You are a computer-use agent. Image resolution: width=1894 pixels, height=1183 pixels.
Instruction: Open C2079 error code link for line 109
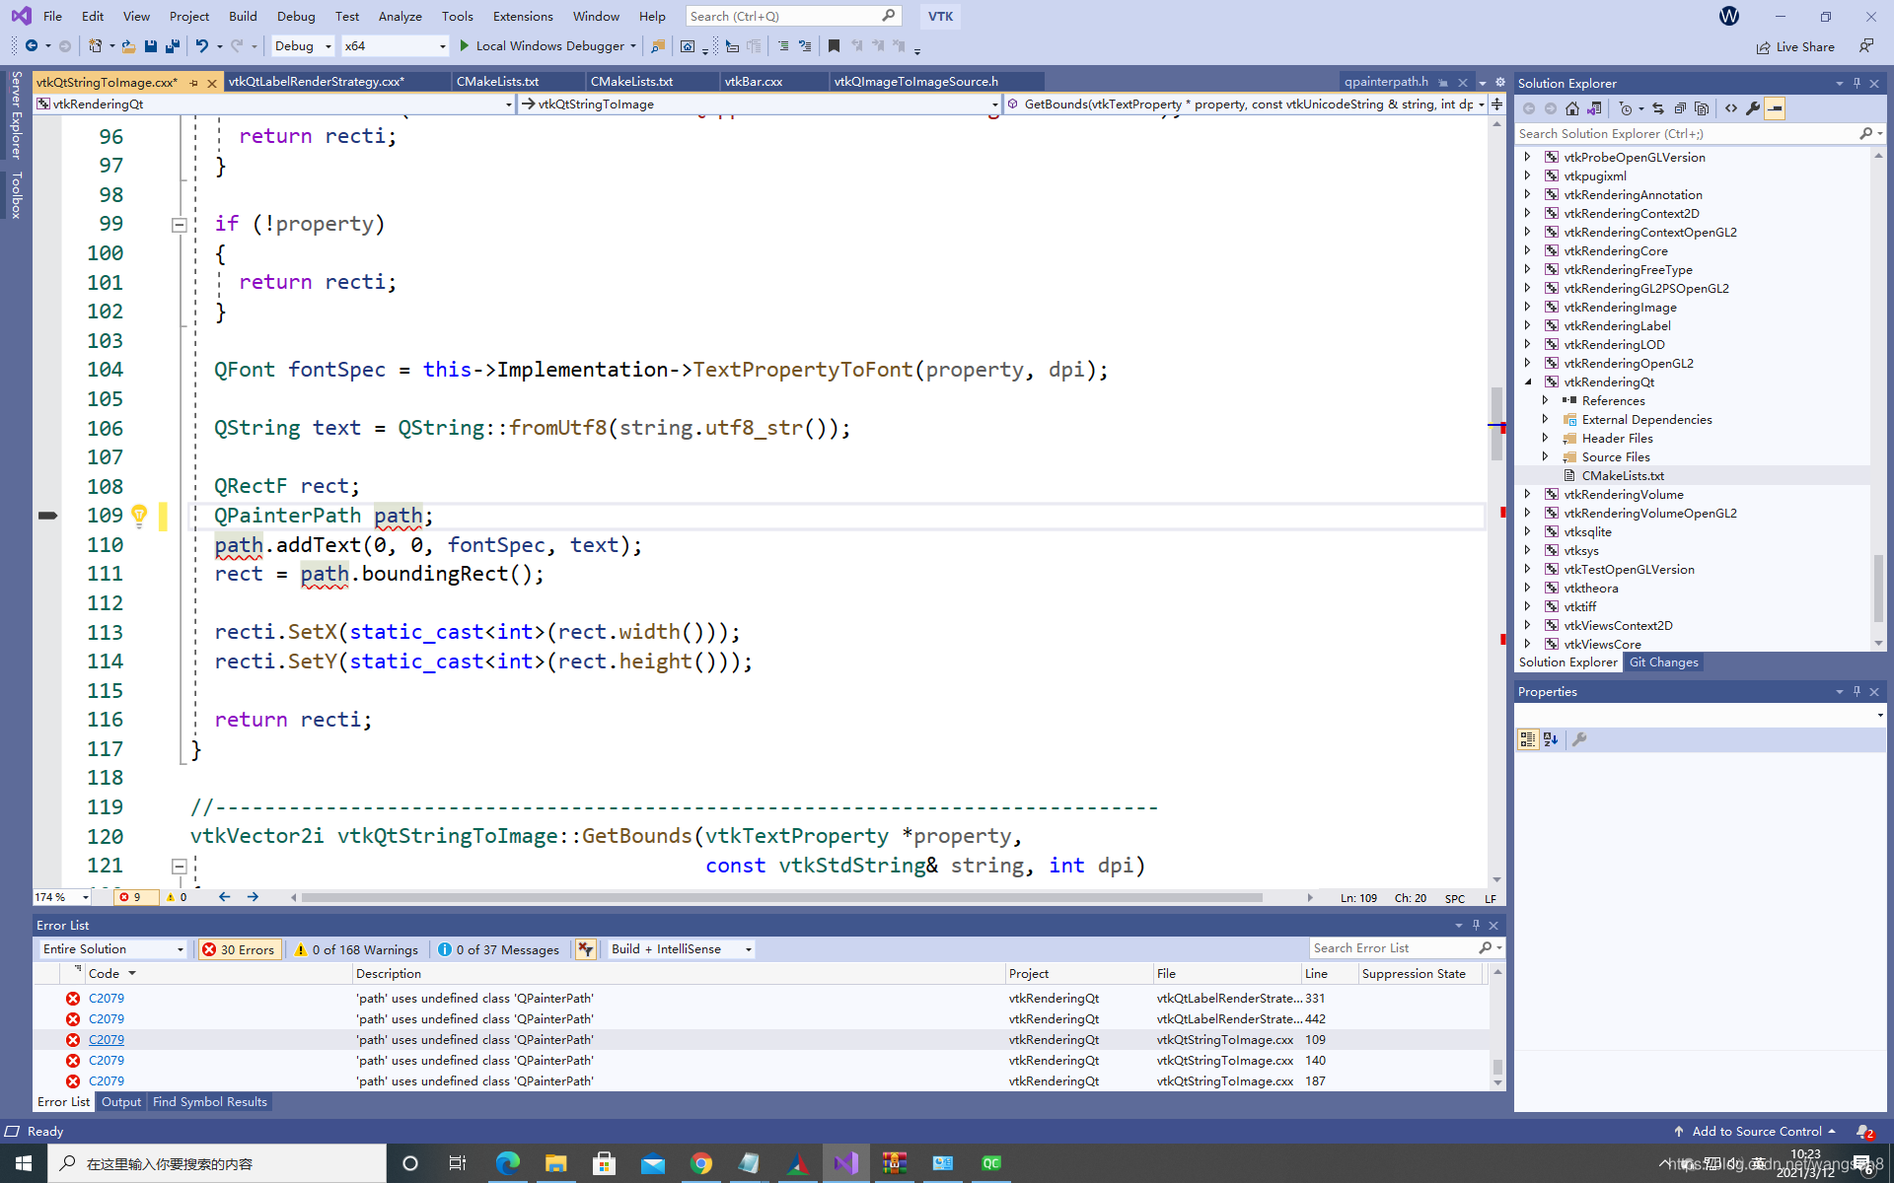pyautogui.click(x=107, y=1040)
